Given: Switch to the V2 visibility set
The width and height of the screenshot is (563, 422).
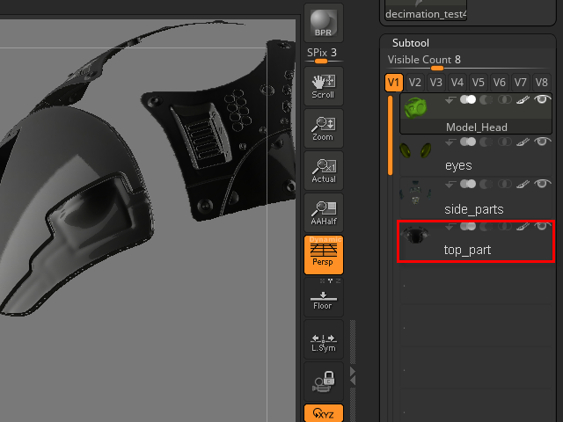Looking at the screenshot, I should (415, 83).
